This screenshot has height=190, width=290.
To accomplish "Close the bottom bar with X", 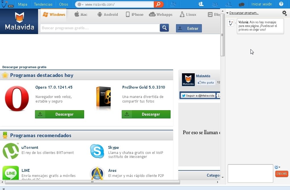I will pyautogui.click(x=3, y=189).
